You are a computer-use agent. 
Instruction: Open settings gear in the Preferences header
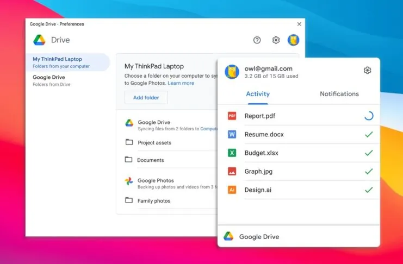point(276,40)
